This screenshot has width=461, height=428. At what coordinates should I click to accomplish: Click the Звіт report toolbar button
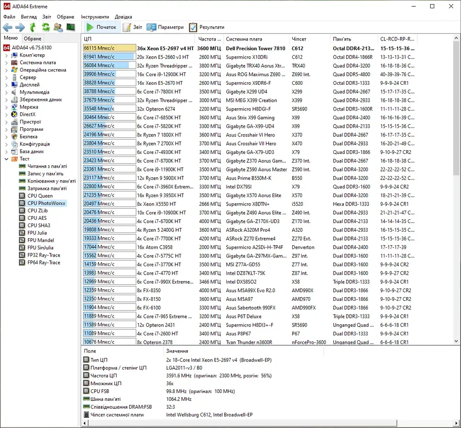coord(132,27)
